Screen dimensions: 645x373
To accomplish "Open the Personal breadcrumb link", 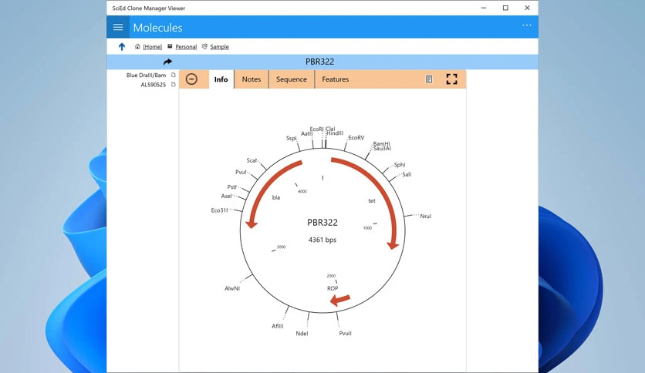I will coord(186,47).
